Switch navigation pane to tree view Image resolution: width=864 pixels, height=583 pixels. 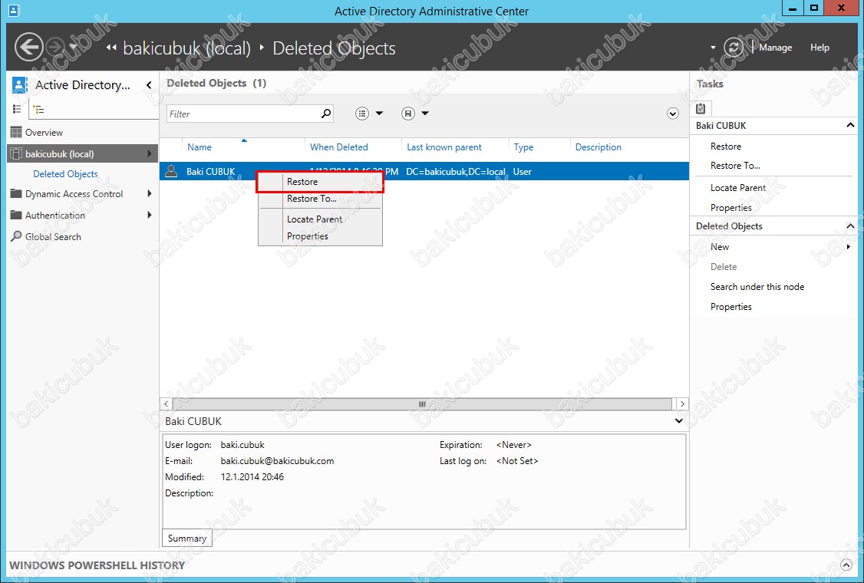[x=38, y=109]
